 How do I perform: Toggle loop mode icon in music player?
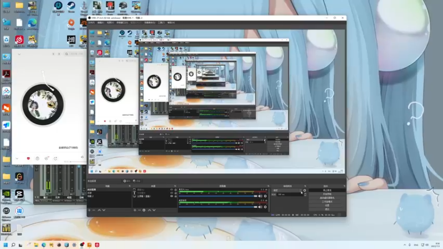[x=82, y=157]
